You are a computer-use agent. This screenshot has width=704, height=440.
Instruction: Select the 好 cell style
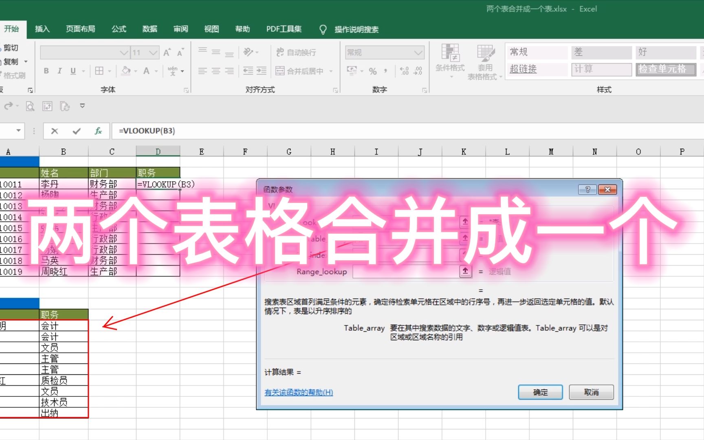click(666, 52)
